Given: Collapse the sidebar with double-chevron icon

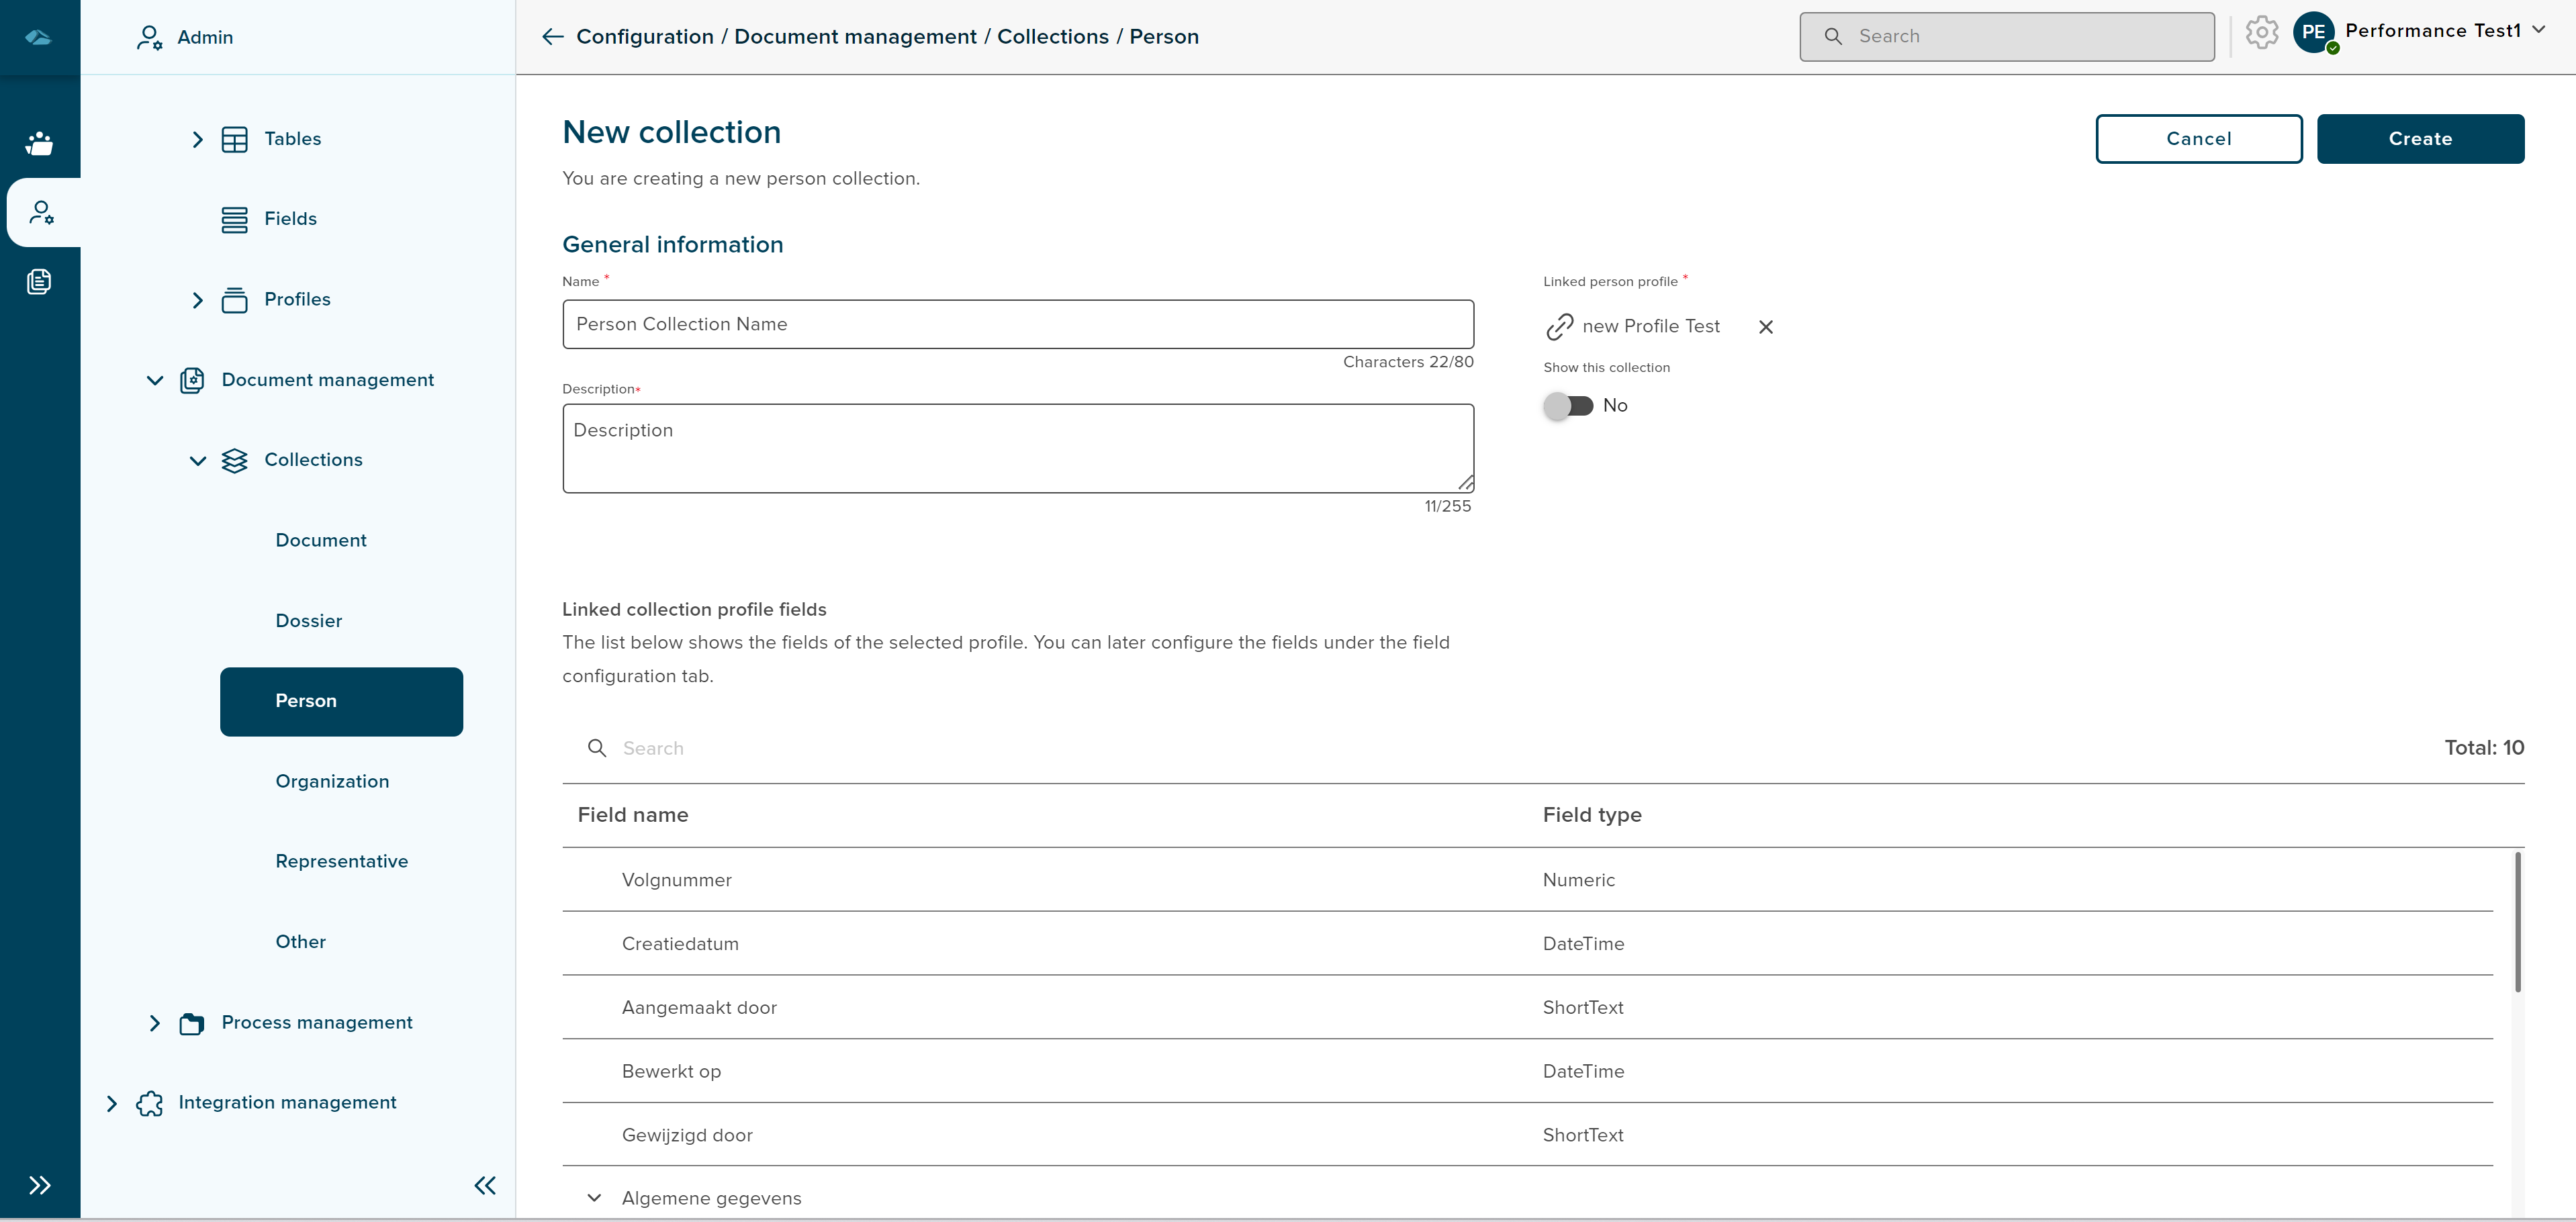Looking at the screenshot, I should click(x=485, y=1186).
